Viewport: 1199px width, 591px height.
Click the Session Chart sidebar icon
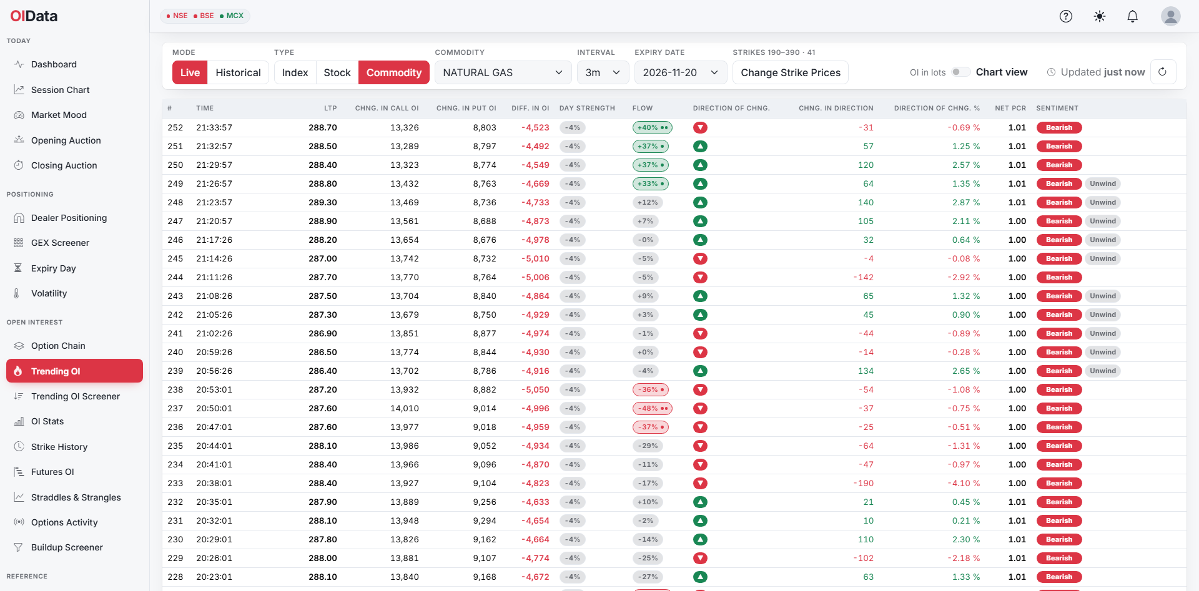coord(19,90)
